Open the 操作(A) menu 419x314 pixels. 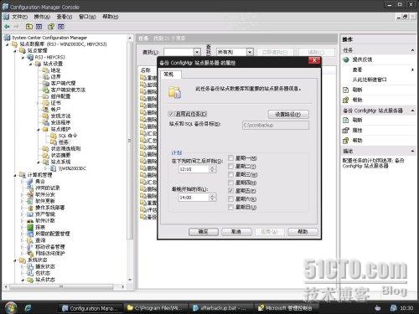pos(42,17)
